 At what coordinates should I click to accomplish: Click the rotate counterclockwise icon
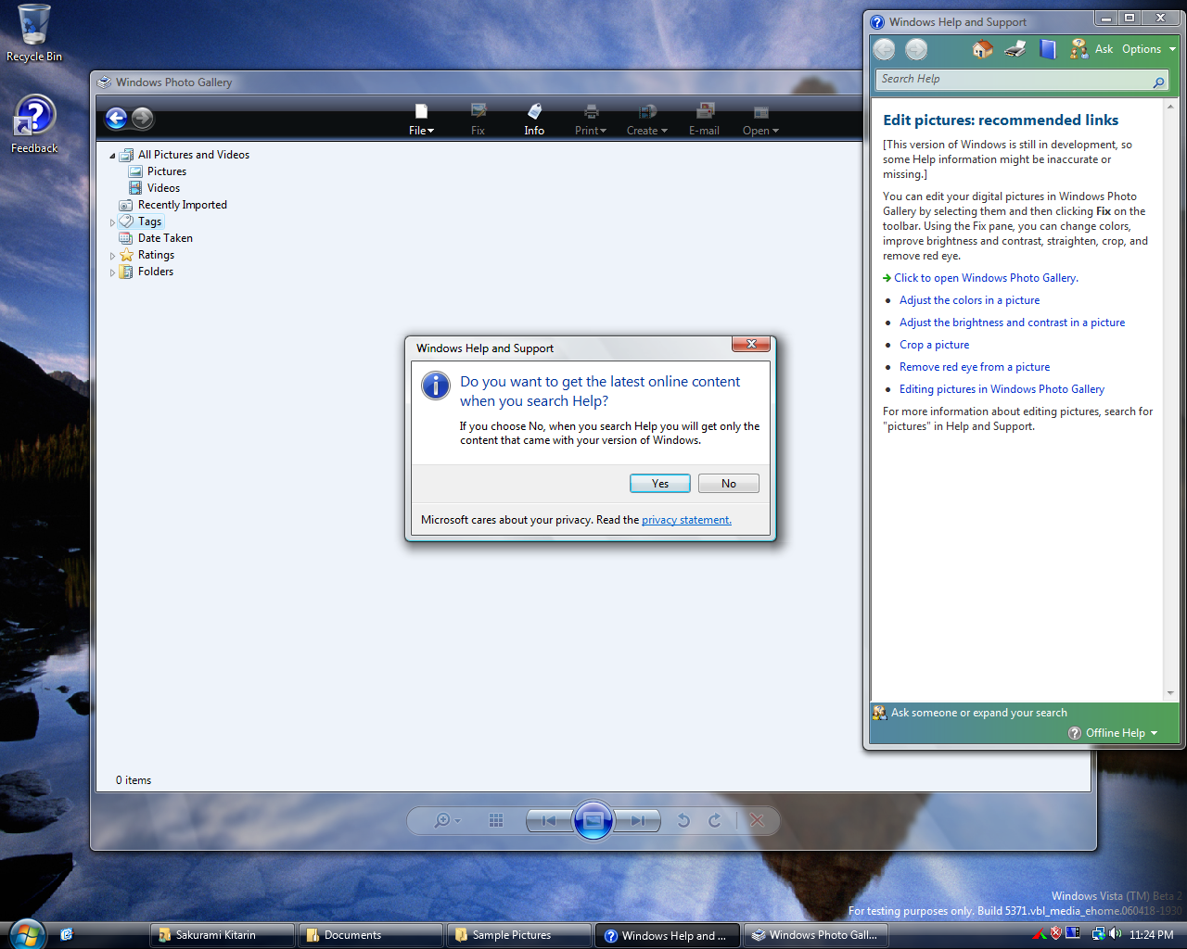683,820
